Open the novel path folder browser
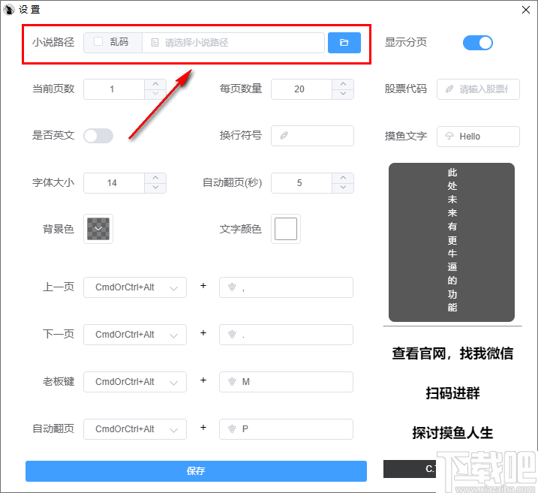Image resolution: width=538 pixels, height=493 pixels. 344,43
